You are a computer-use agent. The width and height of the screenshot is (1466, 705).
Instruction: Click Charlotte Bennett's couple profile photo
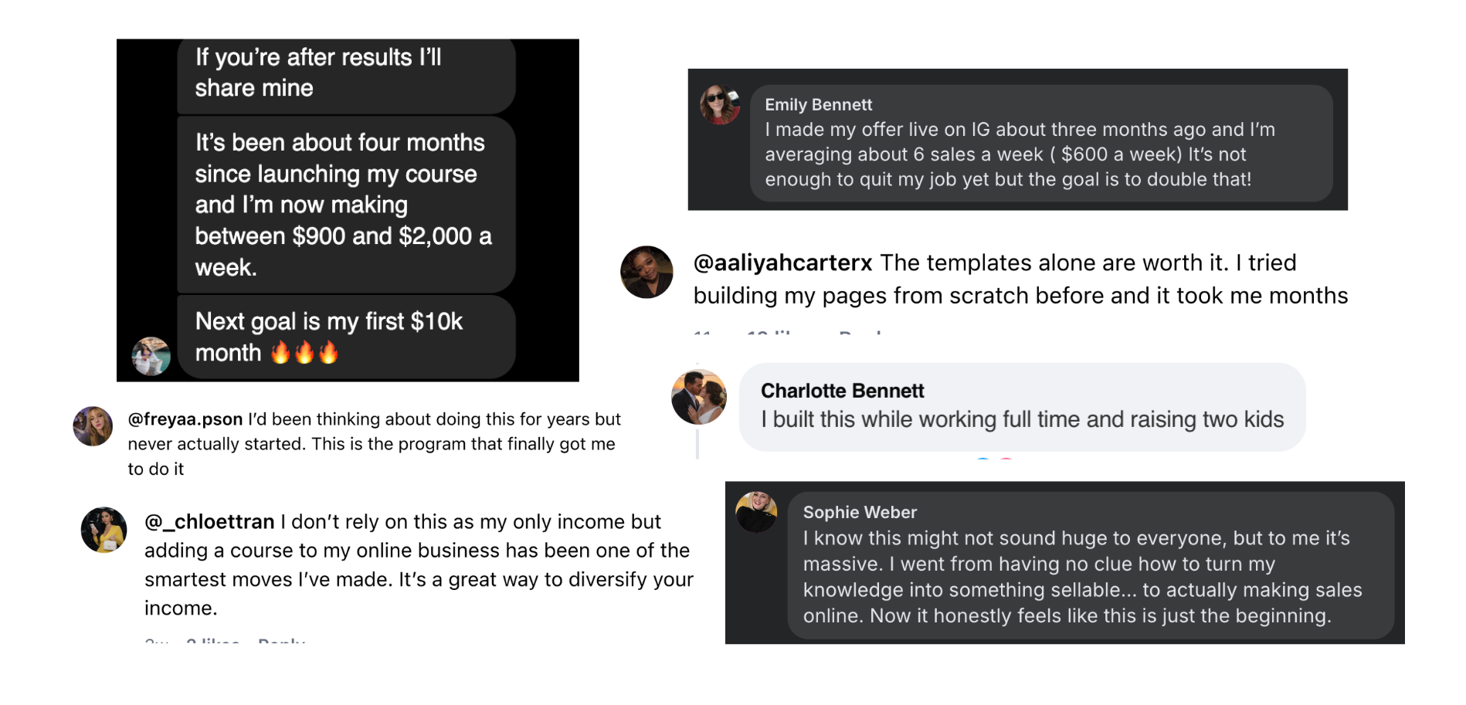point(699,397)
